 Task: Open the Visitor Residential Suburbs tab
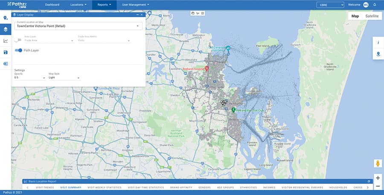coord(302,187)
